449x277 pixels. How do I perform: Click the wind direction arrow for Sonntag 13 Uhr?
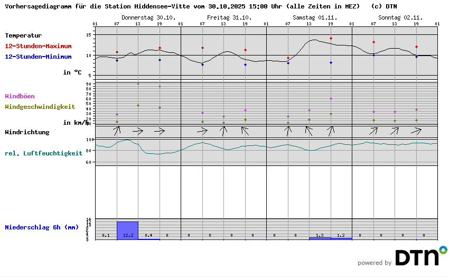[x=395, y=131]
